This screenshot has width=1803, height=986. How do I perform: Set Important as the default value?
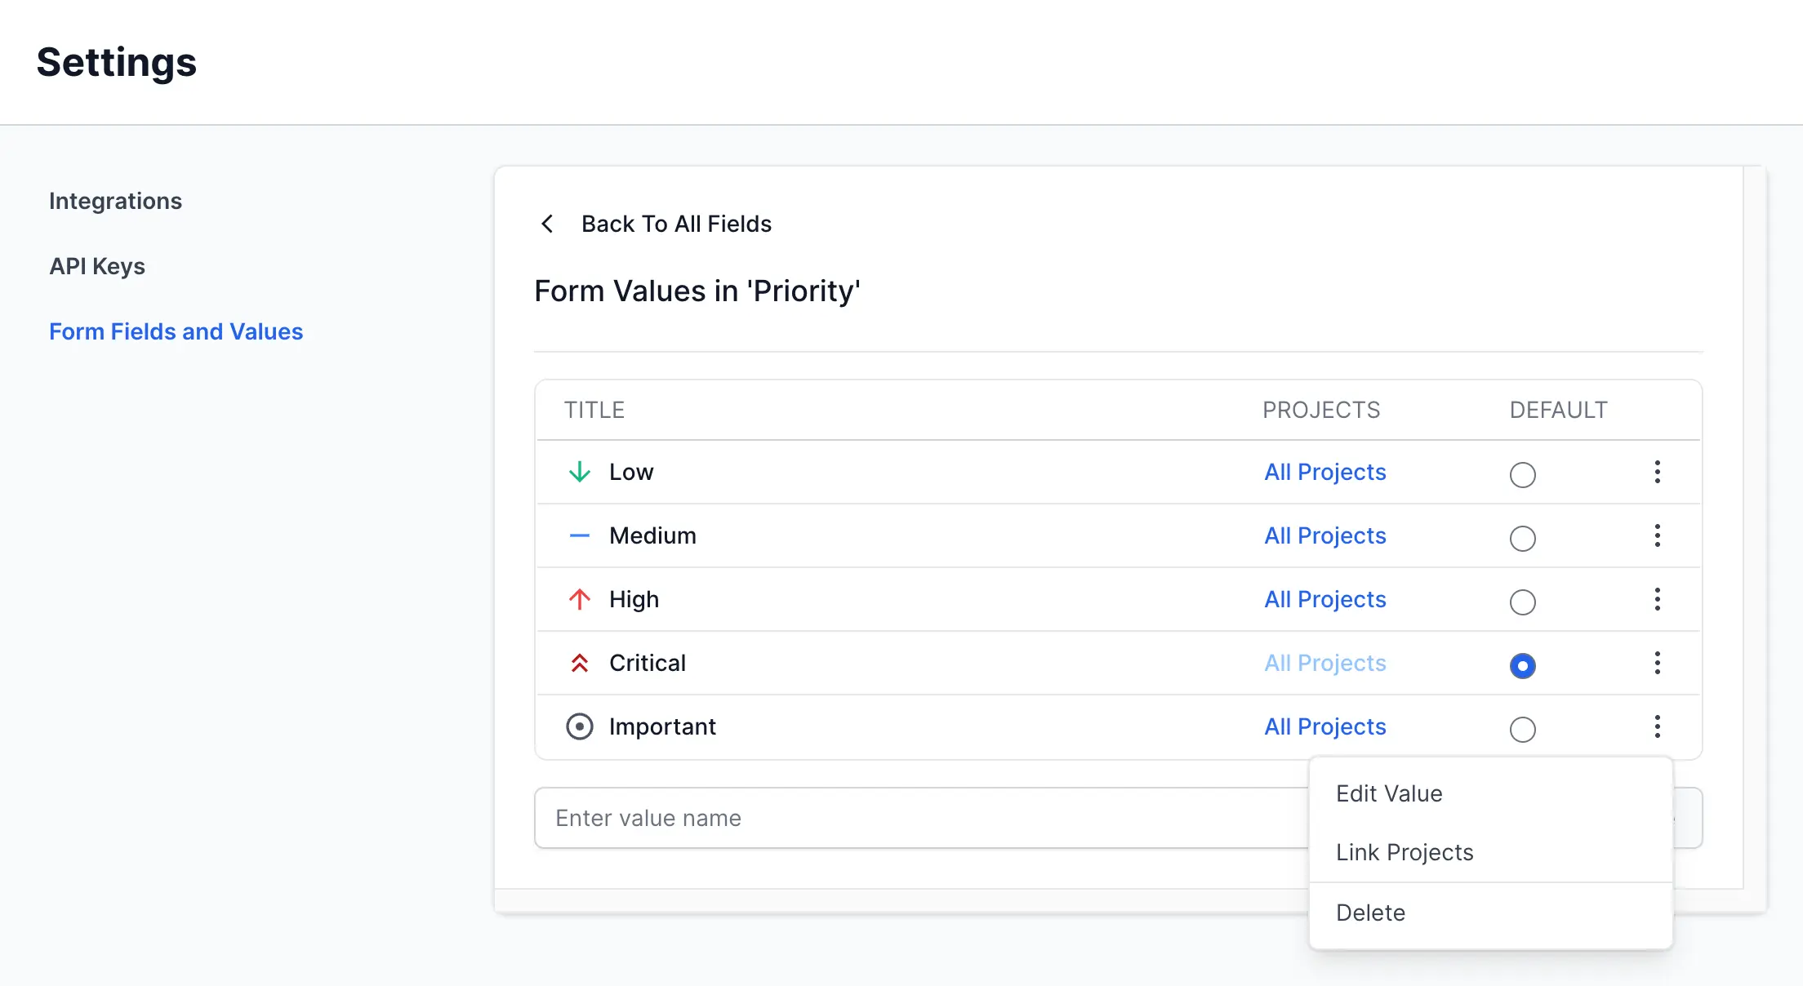(1522, 730)
